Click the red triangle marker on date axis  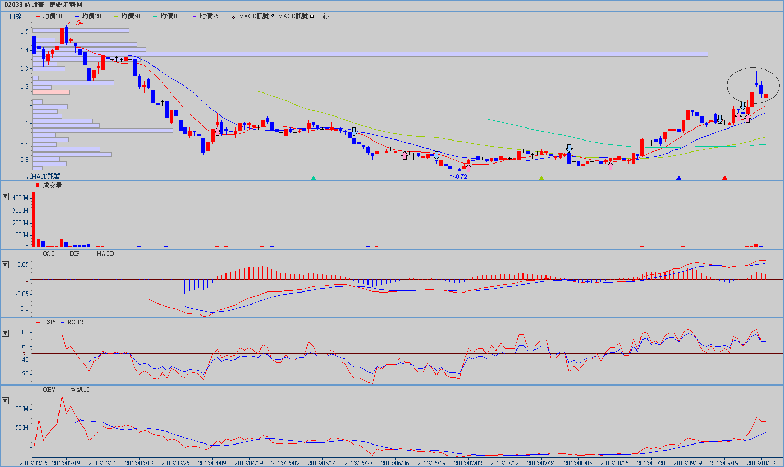tap(724, 178)
